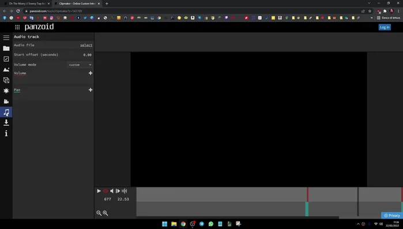Zoom in the timeline

click(x=105, y=213)
